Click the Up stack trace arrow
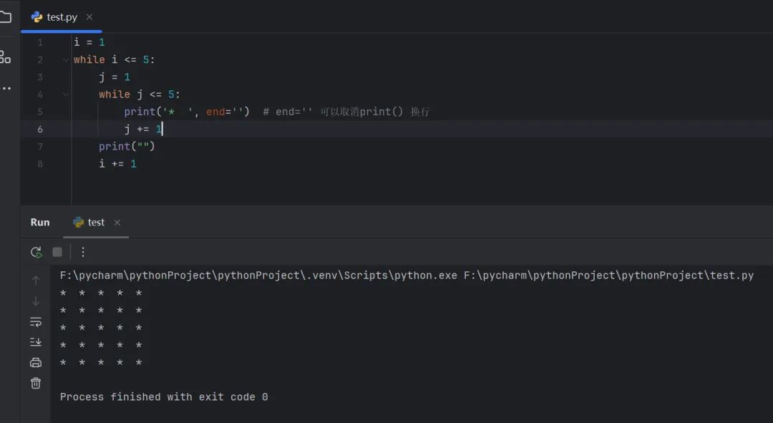Screen dimensions: 773x423 pyautogui.click(x=36, y=280)
